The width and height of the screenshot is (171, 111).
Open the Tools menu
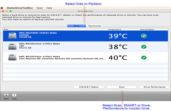pyautogui.click(x=39, y=8)
